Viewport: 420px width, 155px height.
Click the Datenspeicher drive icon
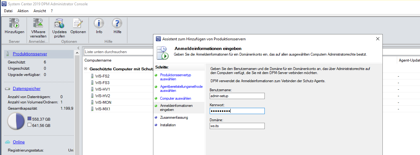tap(8, 89)
